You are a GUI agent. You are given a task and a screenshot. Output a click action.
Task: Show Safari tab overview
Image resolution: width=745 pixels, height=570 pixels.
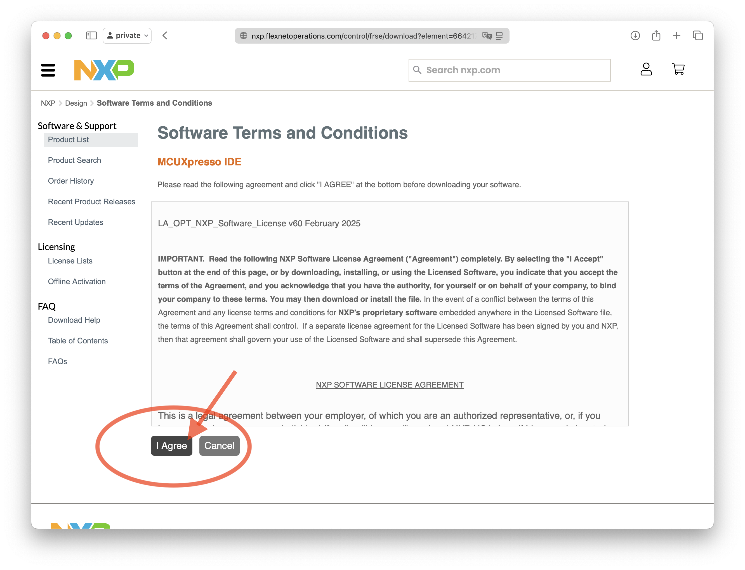pos(698,35)
